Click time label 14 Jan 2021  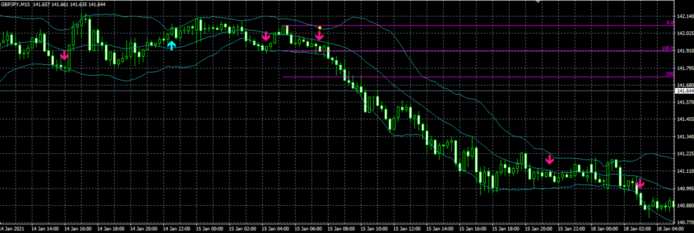pos(12,229)
